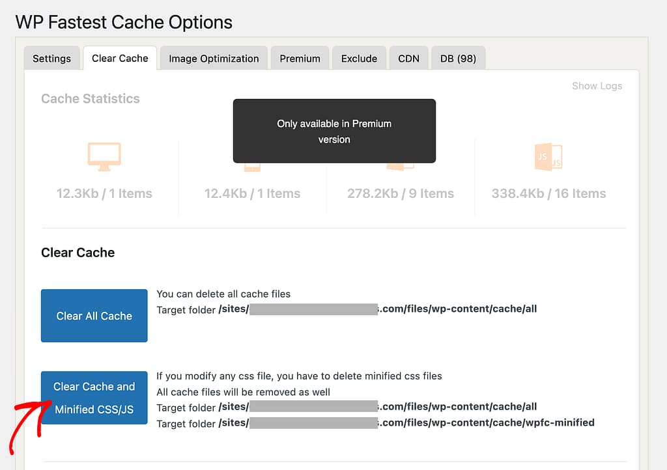Open the CDN tab
The image size is (667, 470).
click(409, 58)
